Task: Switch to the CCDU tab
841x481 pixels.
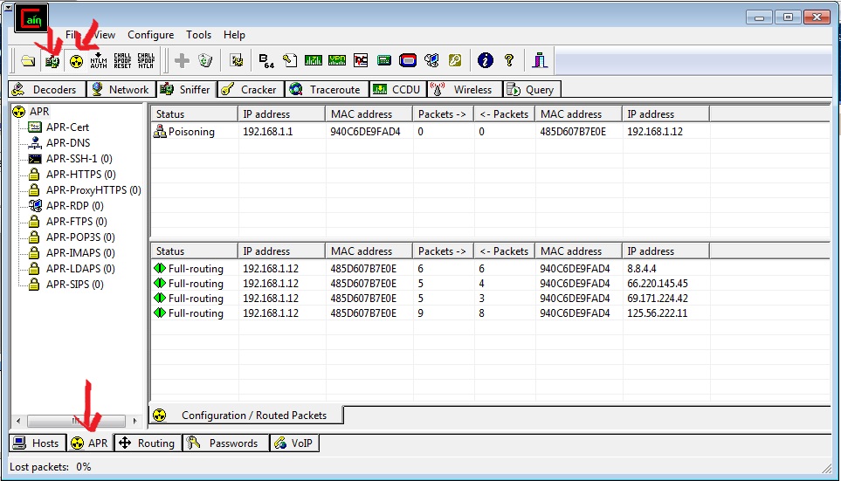Action: tap(398, 90)
